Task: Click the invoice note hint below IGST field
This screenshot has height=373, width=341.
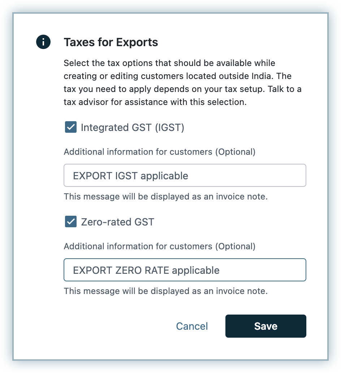Action: 165,197
